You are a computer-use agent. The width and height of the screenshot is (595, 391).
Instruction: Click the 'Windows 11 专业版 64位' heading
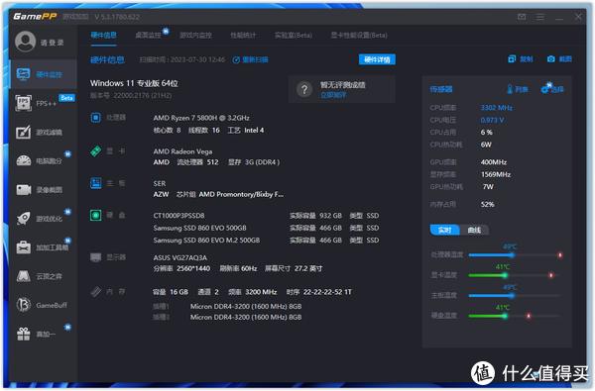[x=134, y=83]
